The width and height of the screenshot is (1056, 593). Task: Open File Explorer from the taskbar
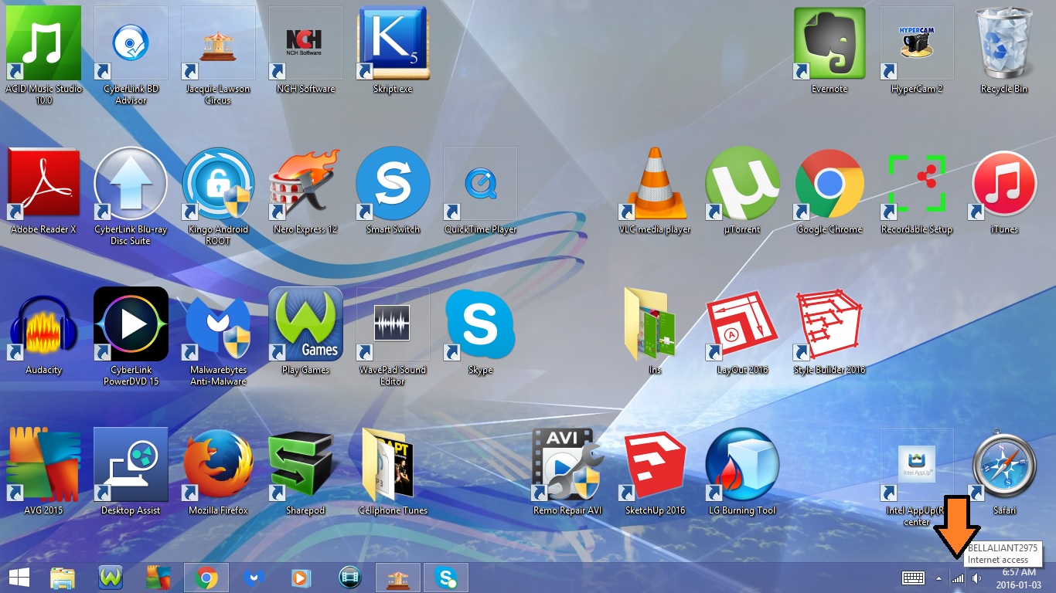point(63,578)
